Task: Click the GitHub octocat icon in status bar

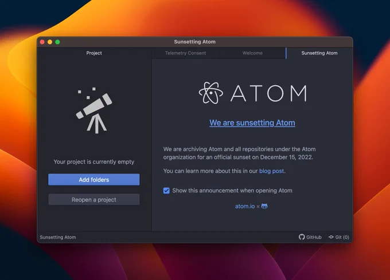Action: pos(302,237)
